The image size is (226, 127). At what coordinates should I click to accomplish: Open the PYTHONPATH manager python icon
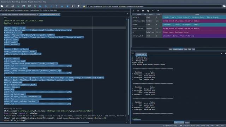[84, 6]
